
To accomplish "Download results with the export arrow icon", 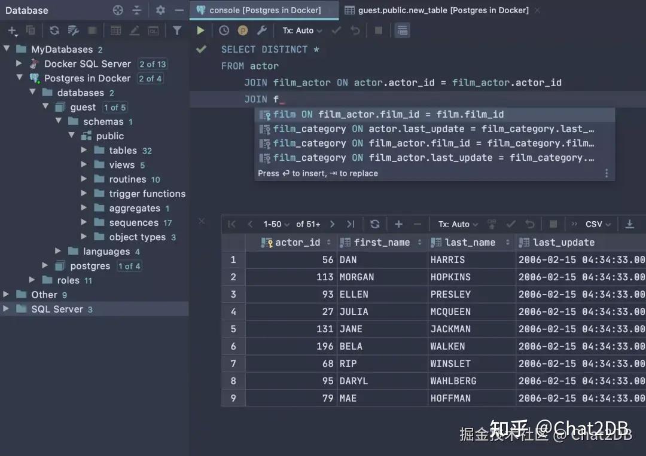I will (629, 224).
